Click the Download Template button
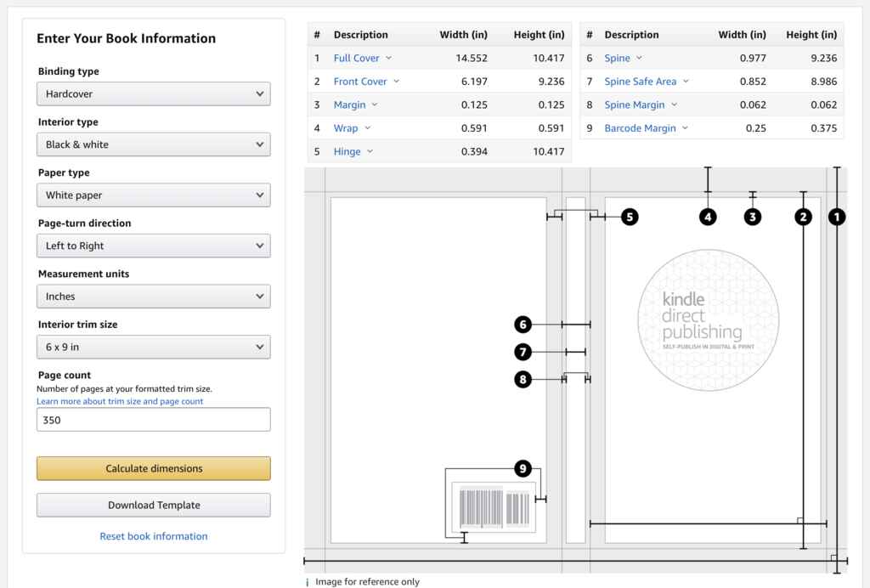The height and width of the screenshot is (588, 870). (x=154, y=505)
